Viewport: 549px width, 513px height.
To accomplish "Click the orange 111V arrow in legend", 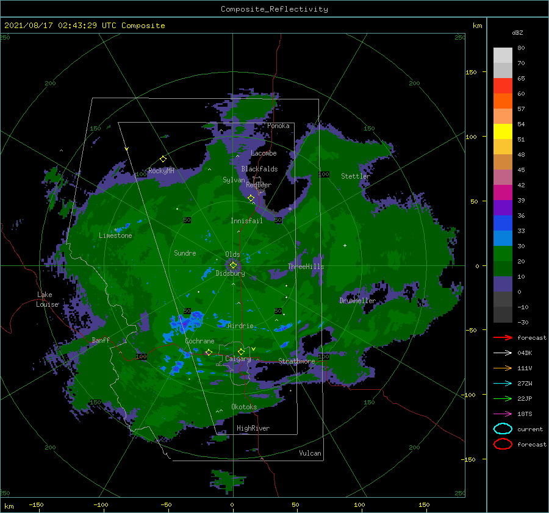I will pos(503,368).
